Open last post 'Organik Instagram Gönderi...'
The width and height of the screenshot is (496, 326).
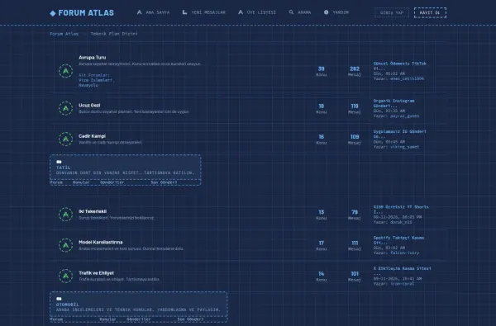(393, 103)
